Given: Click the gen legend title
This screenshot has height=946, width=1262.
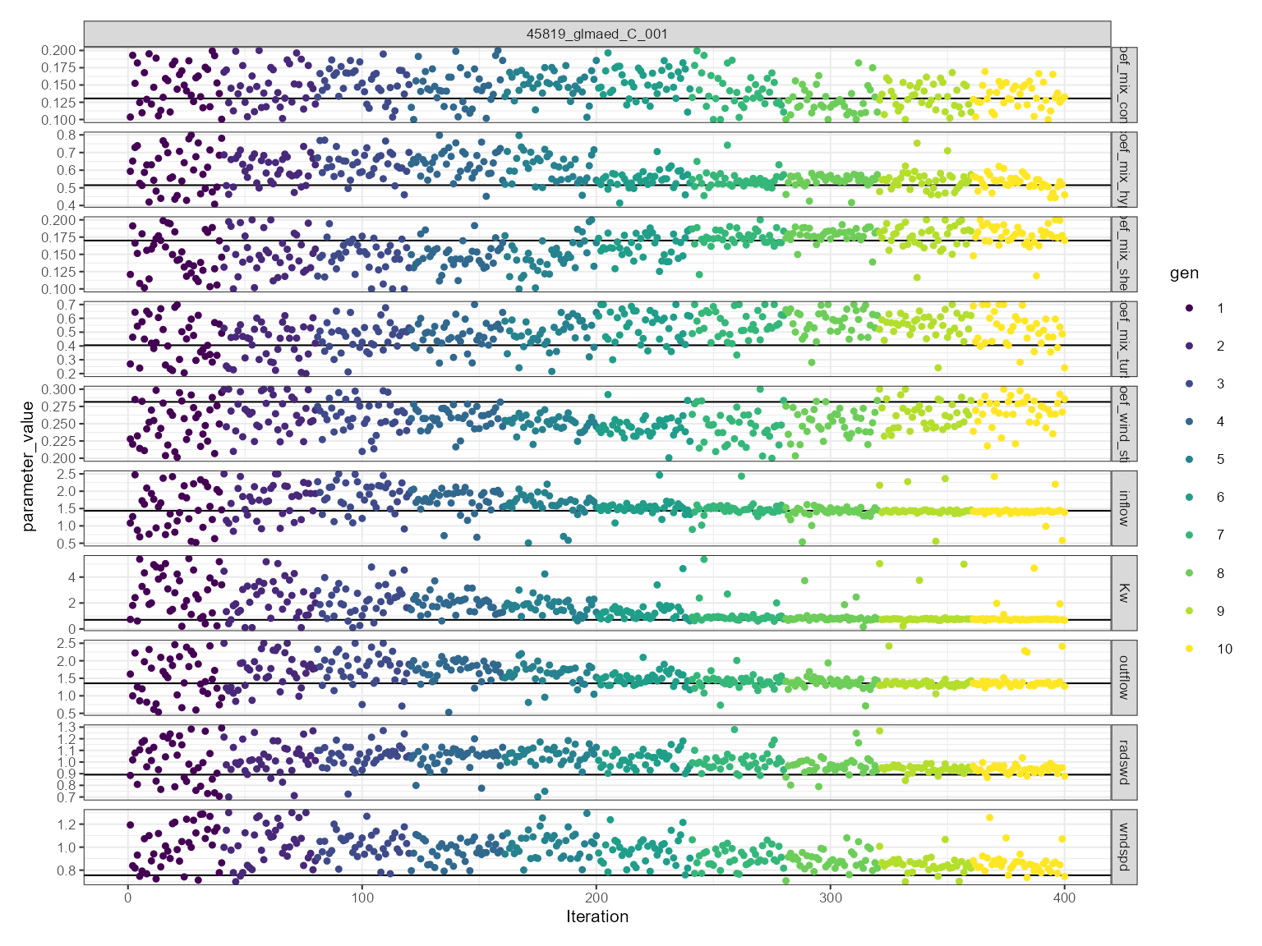Looking at the screenshot, I should tap(1184, 273).
